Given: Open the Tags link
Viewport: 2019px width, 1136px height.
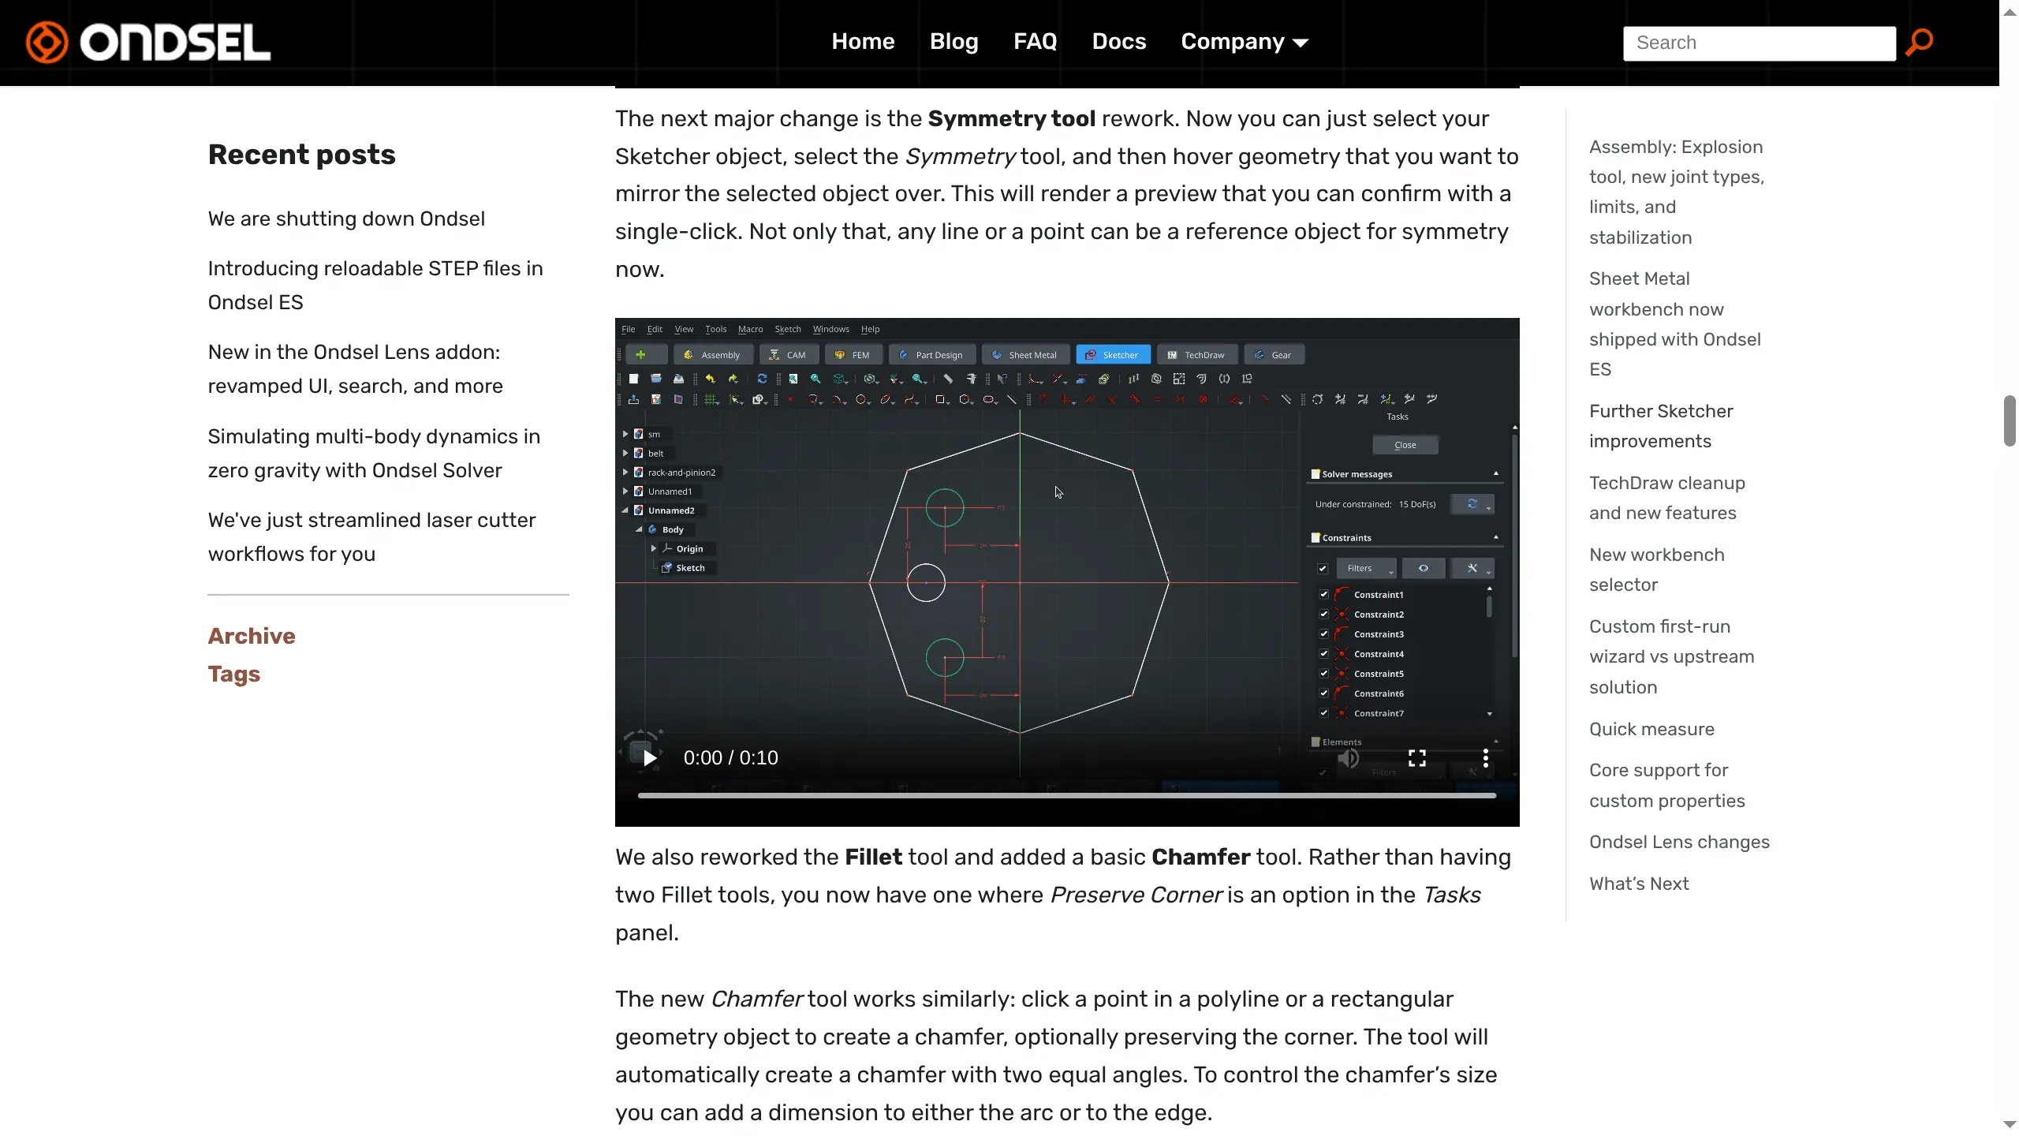Looking at the screenshot, I should [234, 674].
